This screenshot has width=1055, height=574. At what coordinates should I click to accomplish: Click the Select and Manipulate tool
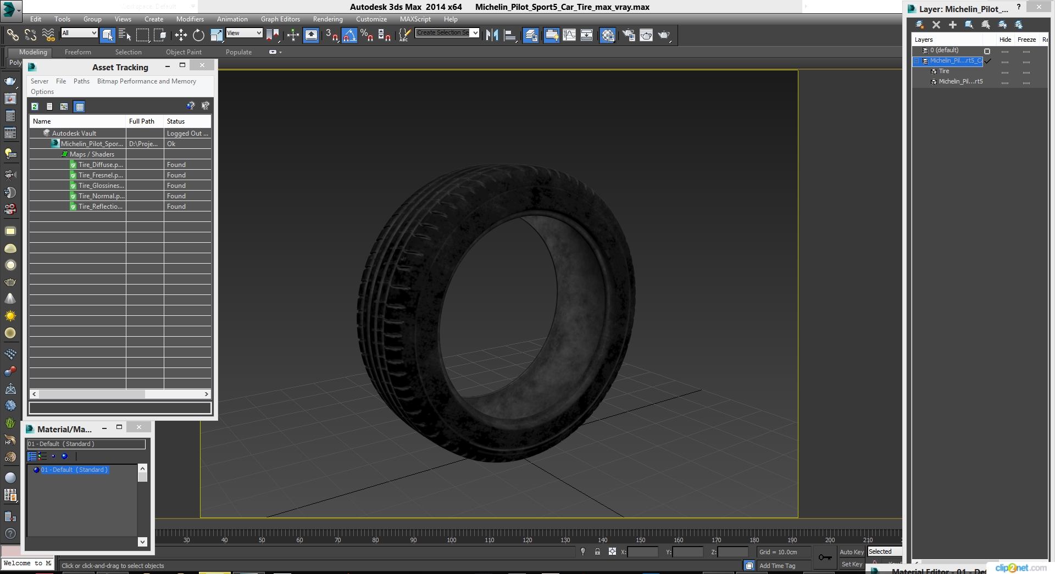pos(293,35)
